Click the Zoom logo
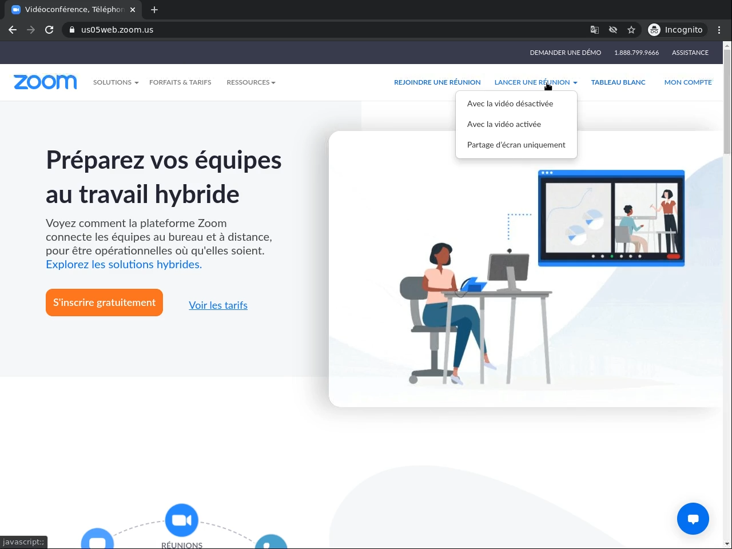The width and height of the screenshot is (732, 549). (x=45, y=82)
